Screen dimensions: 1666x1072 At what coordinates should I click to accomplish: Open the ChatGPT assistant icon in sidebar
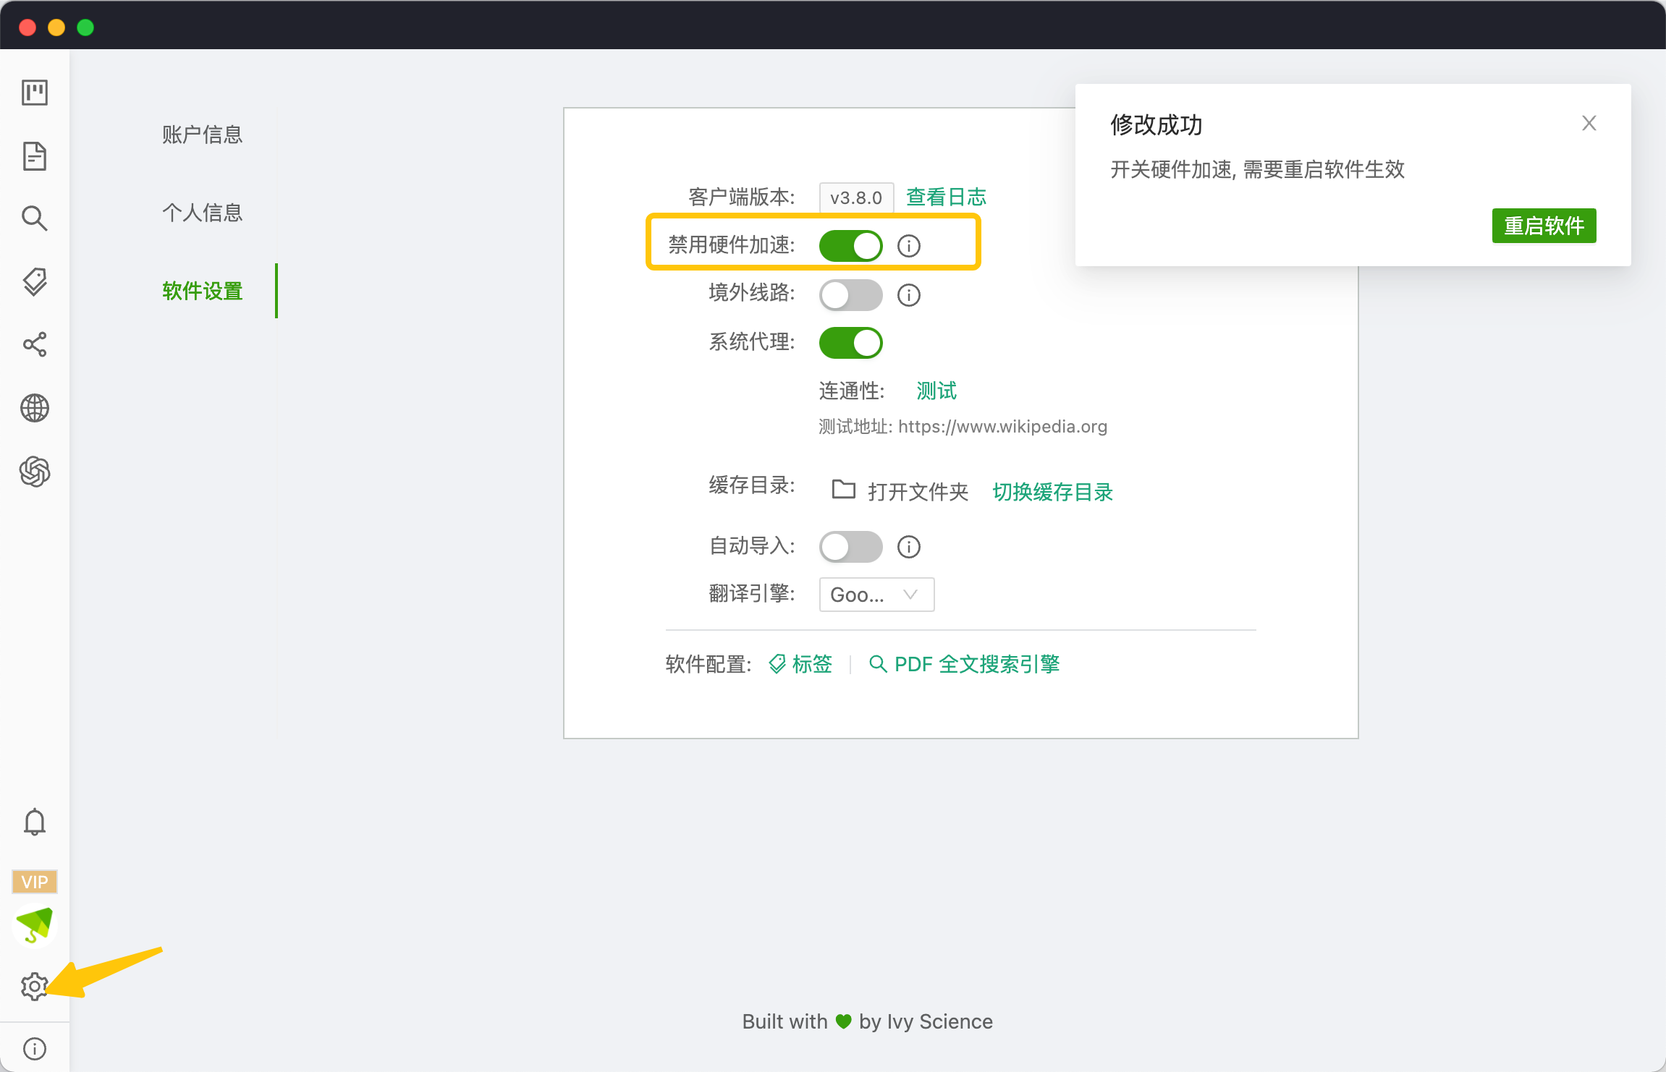pos(35,472)
